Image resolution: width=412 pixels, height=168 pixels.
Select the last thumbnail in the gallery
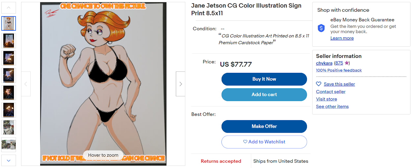click(x=9, y=144)
